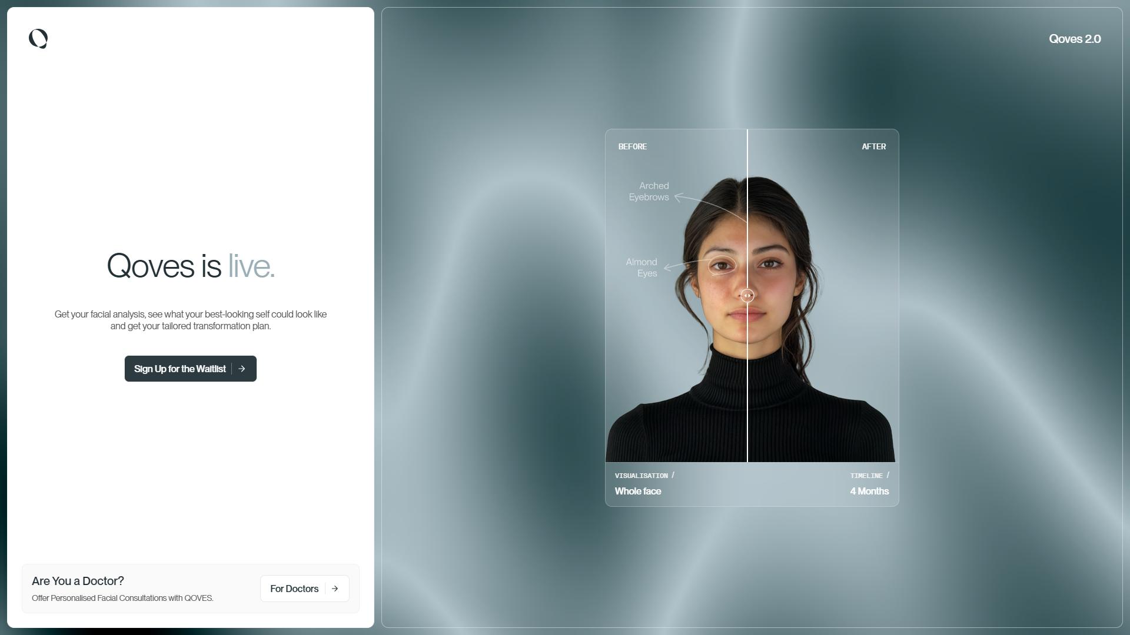This screenshot has height=635, width=1130.
Task: Select the Almond Eyes annotation
Action: (642, 268)
